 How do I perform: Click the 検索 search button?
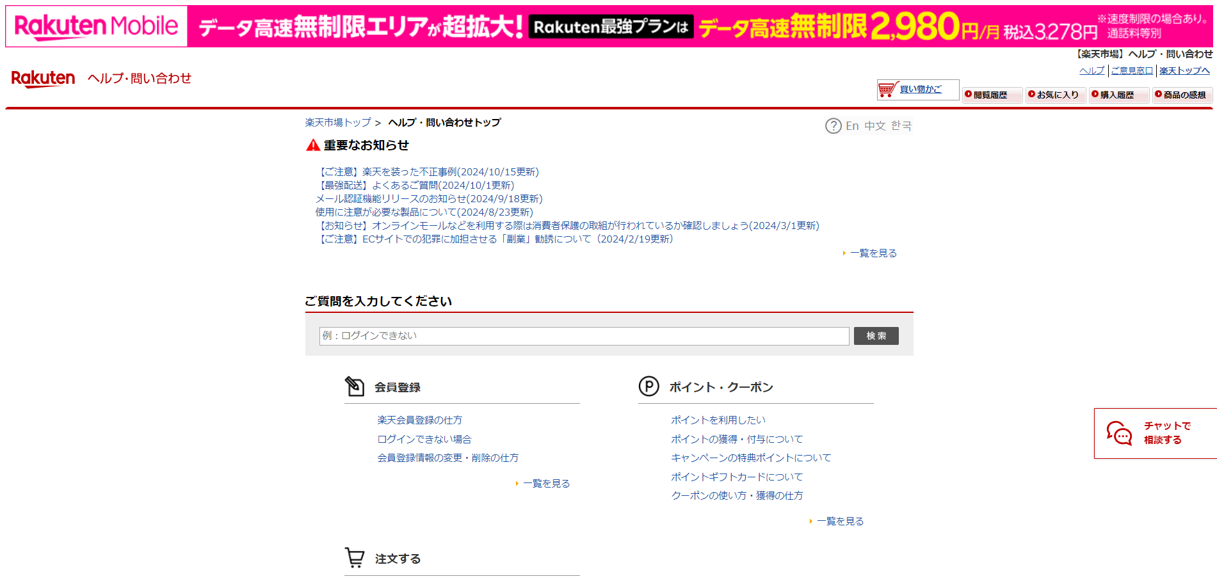876,336
